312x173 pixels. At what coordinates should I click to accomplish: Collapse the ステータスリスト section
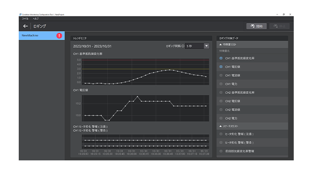click(221, 126)
